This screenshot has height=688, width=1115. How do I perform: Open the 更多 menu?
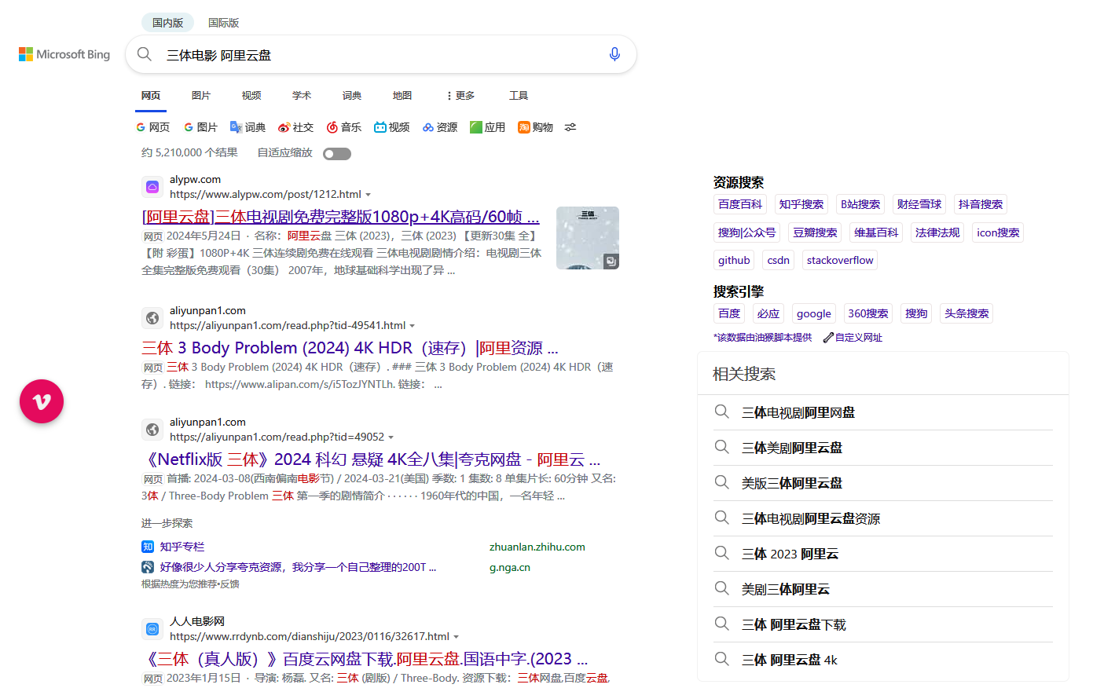click(x=460, y=96)
